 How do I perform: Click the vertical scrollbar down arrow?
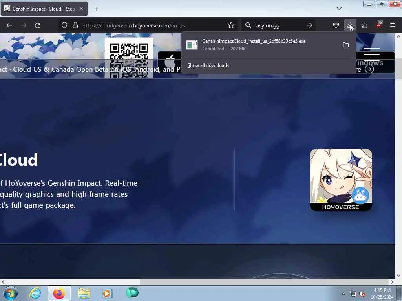click(399, 276)
